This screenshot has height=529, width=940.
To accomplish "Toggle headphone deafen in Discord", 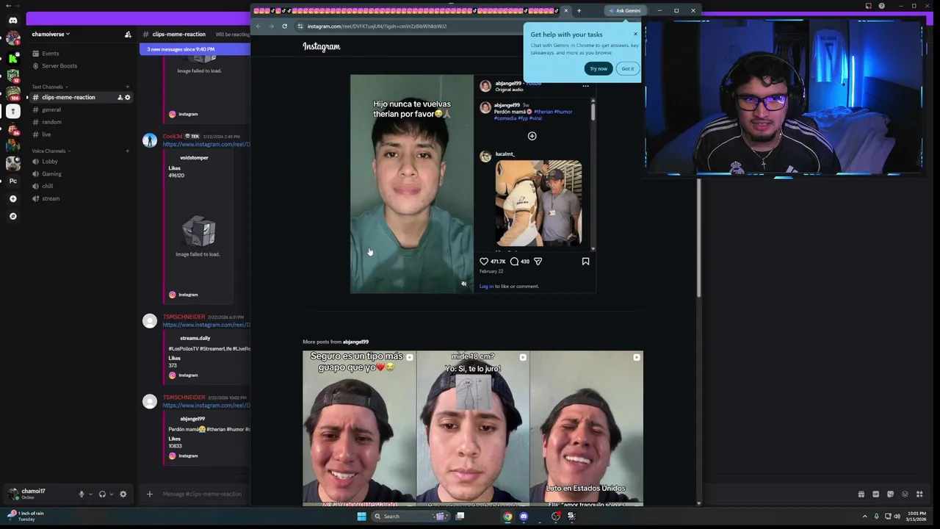I will click(x=102, y=494).
